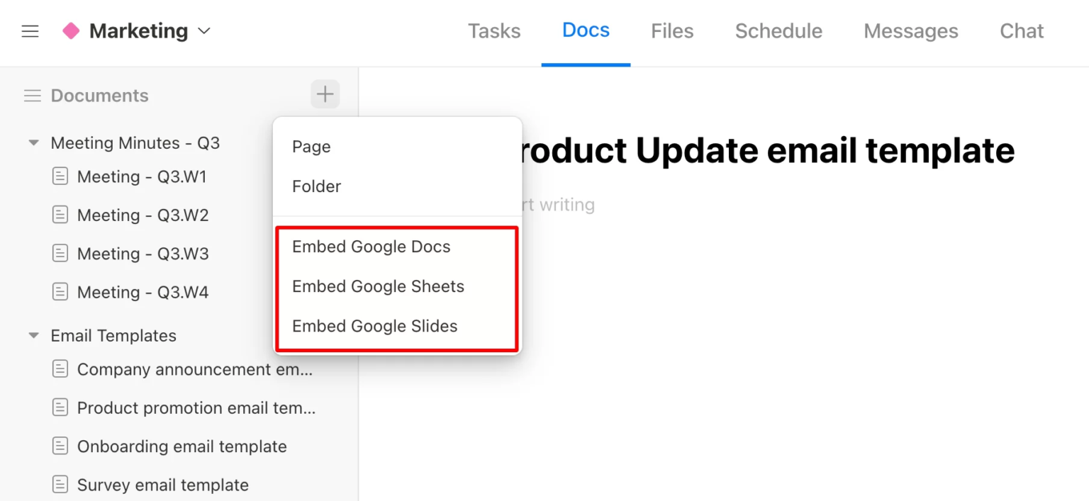Collapse the Meeting Minutes - Q3 folder
Image resolution: width=1089 pixels, height=501 pixels.
33,143
